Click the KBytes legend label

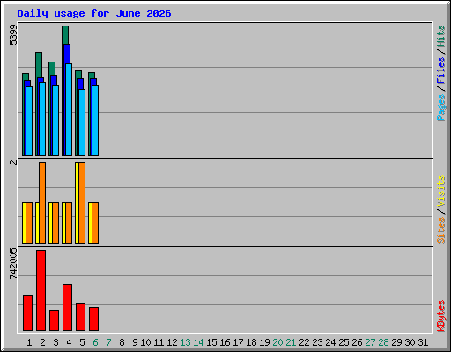click(441, 316)
